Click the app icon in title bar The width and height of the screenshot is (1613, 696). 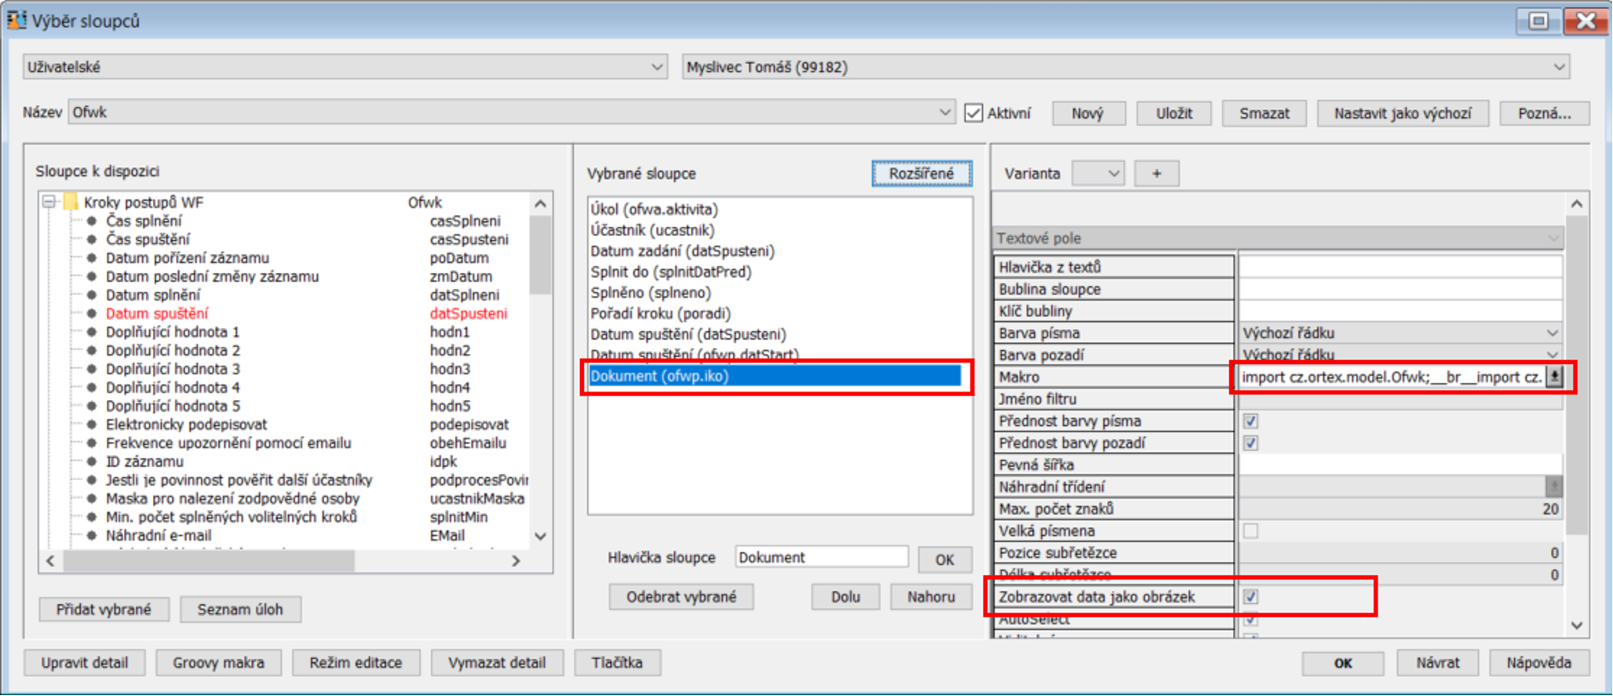point(16,20)
